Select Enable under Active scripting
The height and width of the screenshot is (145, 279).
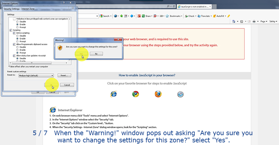(17, 39)
